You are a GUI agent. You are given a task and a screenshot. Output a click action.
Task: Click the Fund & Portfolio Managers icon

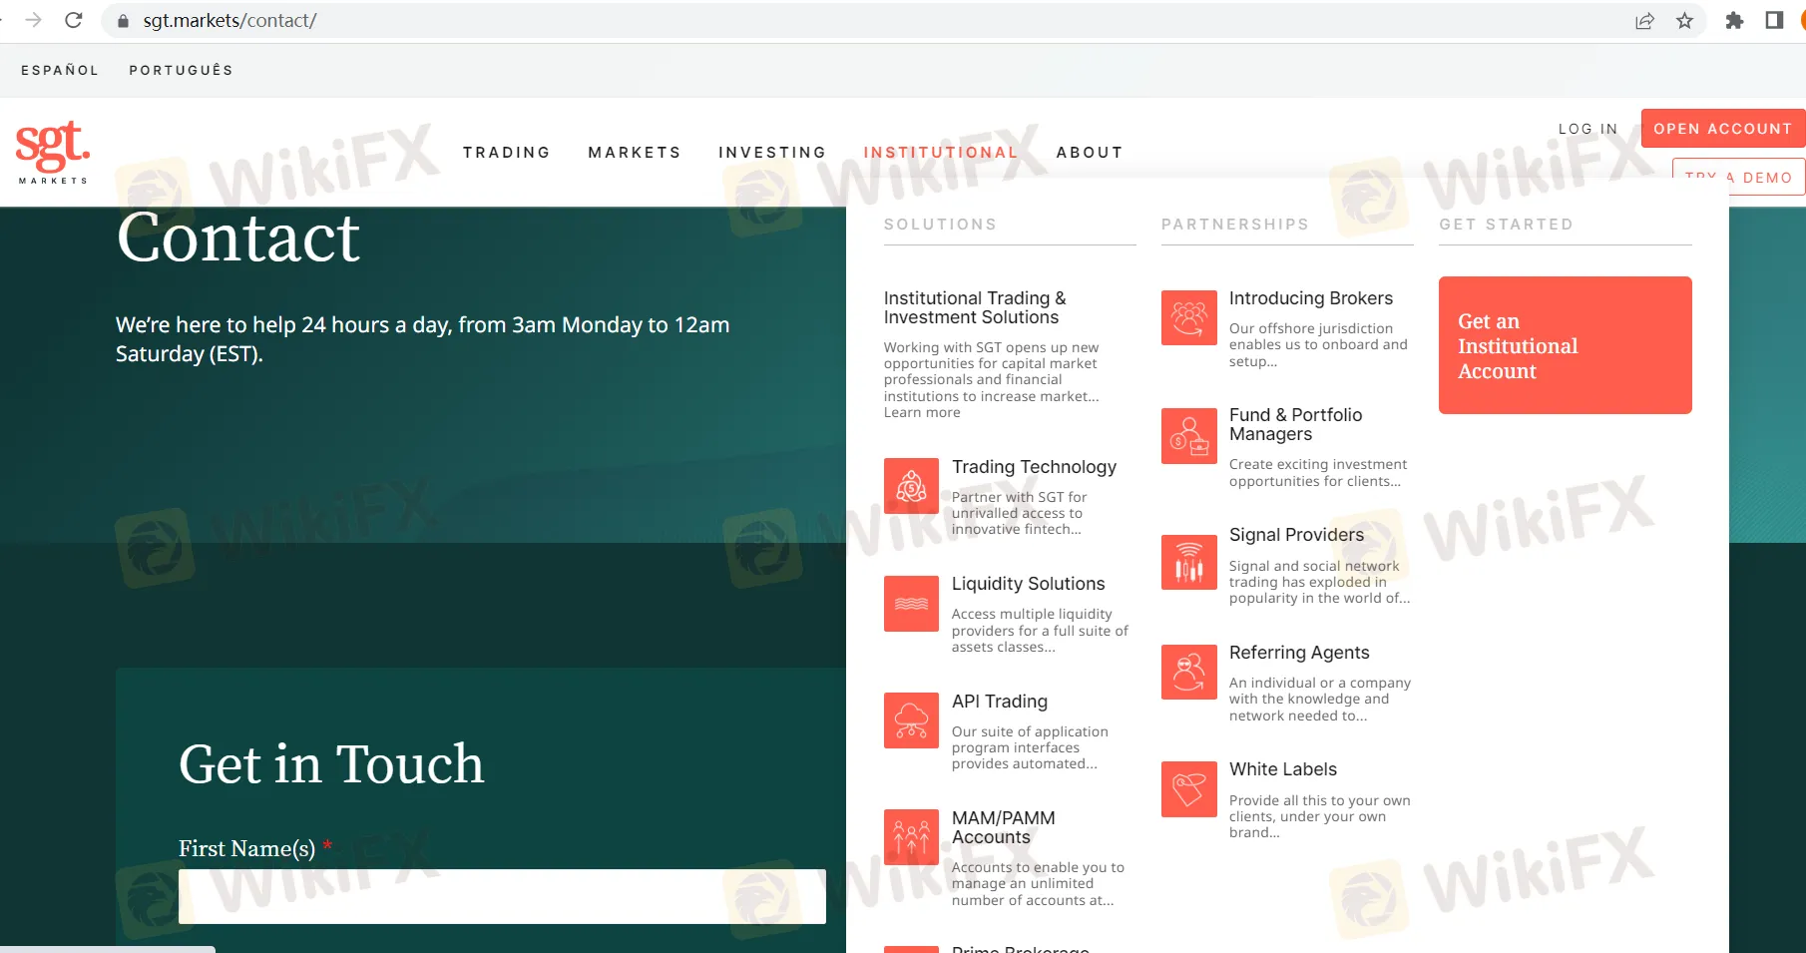tap(1189, 436)
